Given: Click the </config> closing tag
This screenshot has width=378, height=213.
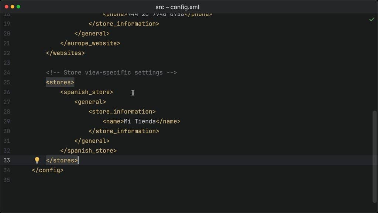Looking at the screenshot, I should point(48,170).
